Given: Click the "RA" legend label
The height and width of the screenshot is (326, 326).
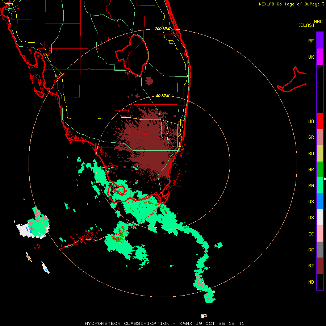Looking at the screenshot, I should point(311,186).
